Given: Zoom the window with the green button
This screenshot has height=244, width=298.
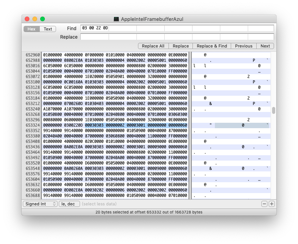Looking at the screenshot, I should (x=43, y=19).
